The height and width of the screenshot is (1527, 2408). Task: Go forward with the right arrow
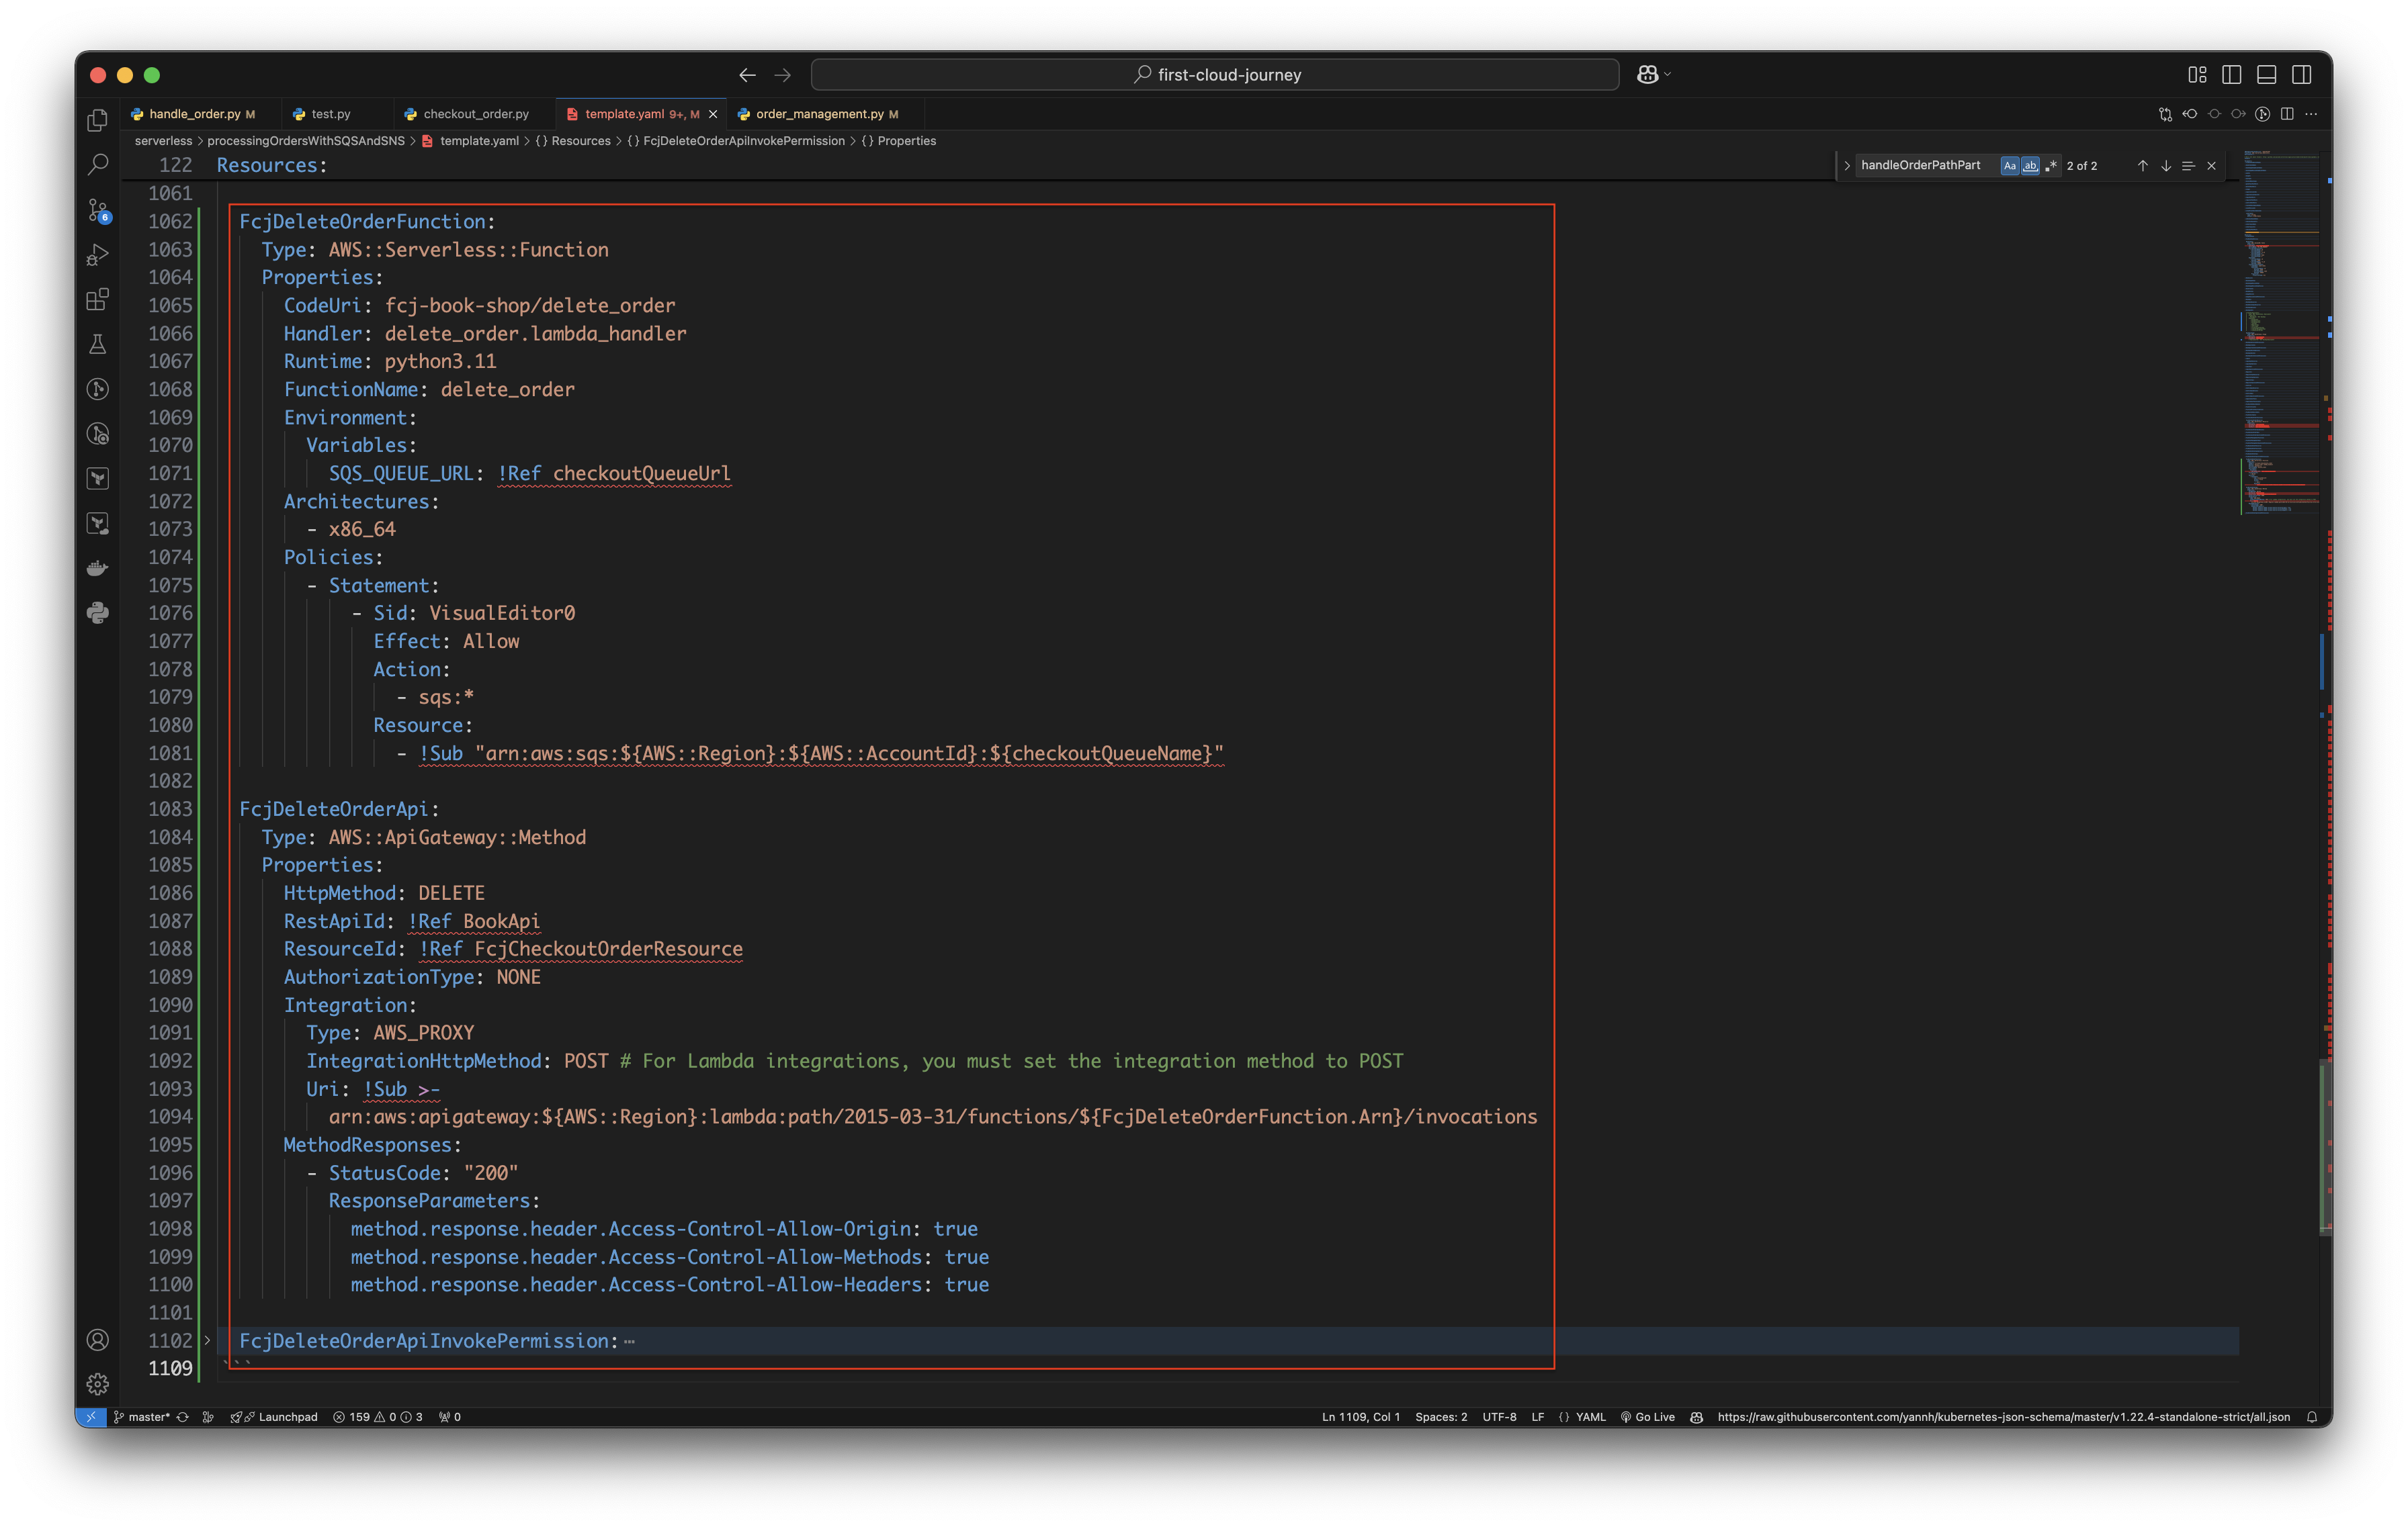pos(782,75)
